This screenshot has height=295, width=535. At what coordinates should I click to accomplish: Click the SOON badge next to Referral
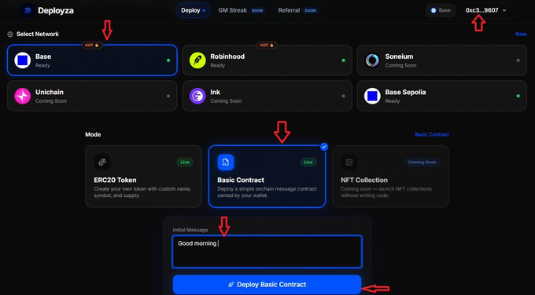point(310,11)
